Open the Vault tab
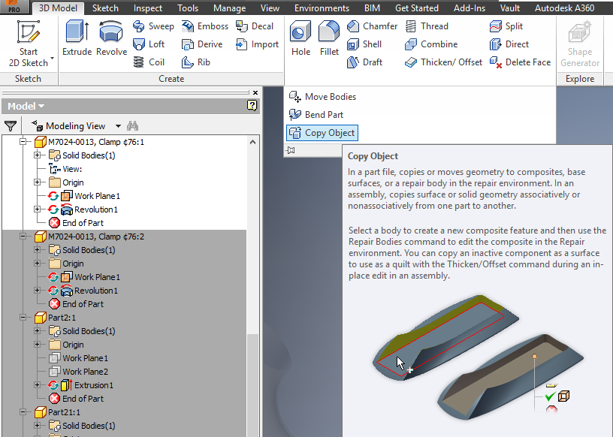The height and width of the screenshot is (437, 613). click(x=510, y=8)
